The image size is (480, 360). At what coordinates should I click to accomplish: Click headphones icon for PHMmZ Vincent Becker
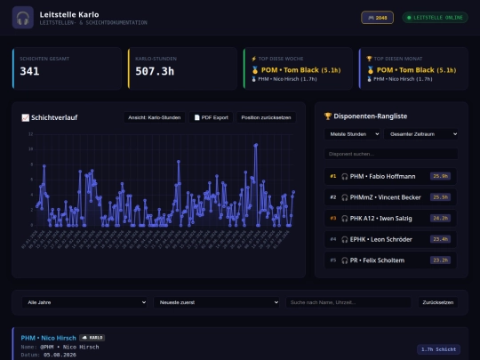[345, 197]
